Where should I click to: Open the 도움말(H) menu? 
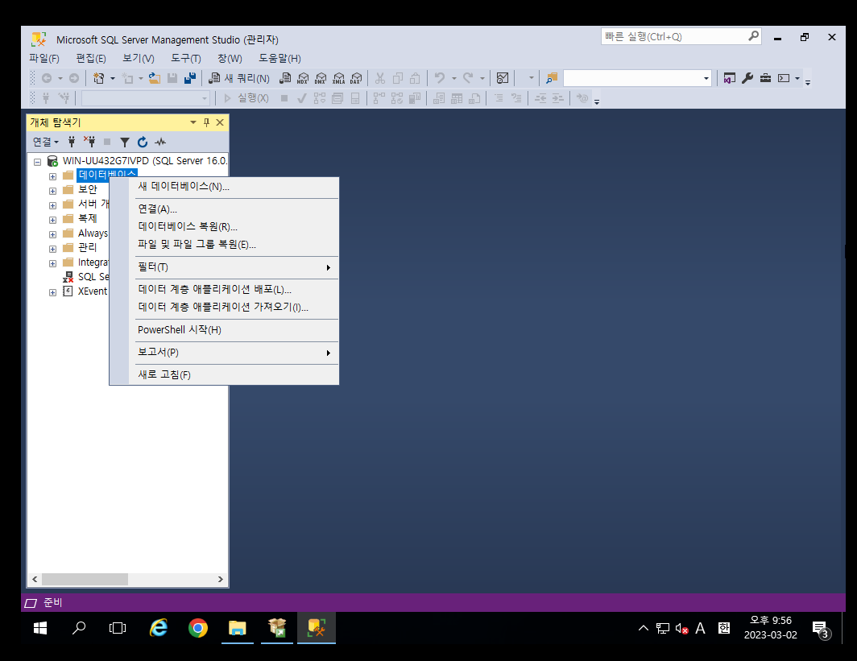[279, 58]
